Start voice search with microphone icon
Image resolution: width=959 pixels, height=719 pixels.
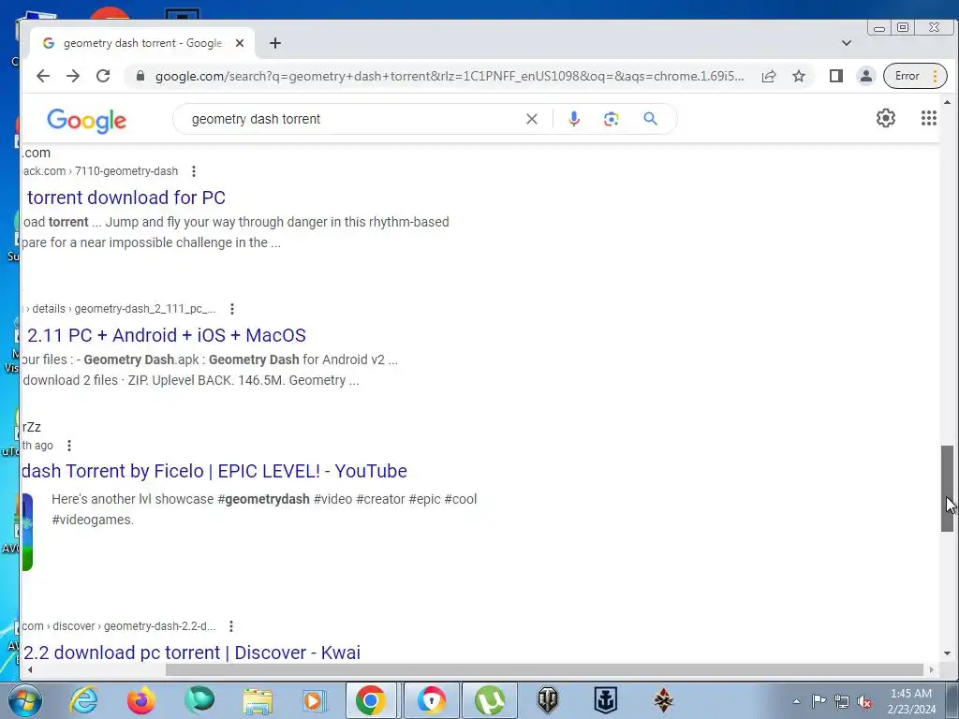[574, 119]
